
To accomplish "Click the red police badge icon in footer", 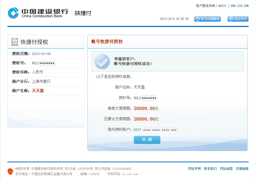I will point(10,172).
